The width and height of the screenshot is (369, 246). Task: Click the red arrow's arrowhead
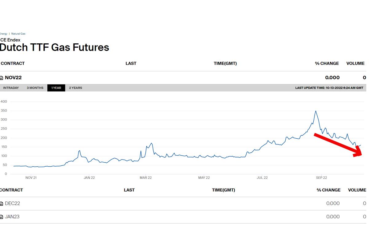coord(359,152)
